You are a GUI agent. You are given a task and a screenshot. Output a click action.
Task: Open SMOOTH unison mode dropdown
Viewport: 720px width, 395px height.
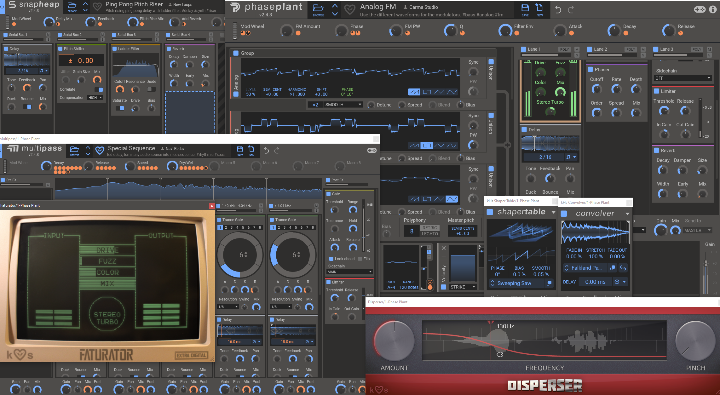(343, 105)
